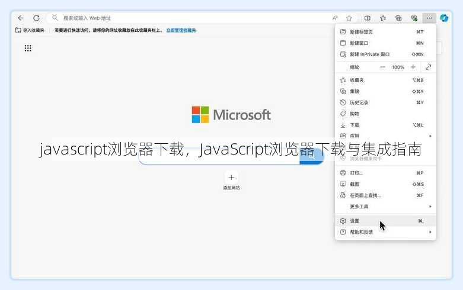Click the page center search box
This screenshot has width=463, height=290.
(x=219, y=156)
